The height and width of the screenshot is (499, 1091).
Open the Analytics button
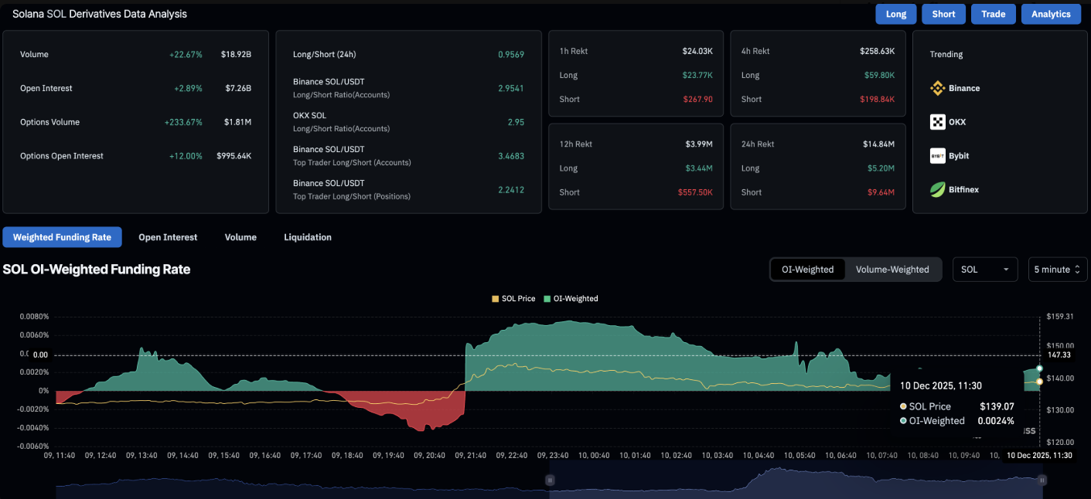(x=1051, y=14)
